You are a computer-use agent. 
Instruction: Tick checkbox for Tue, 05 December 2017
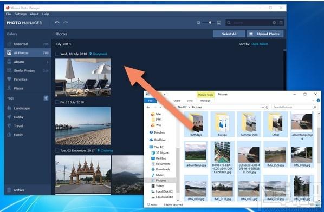click(x=57, y=150)
